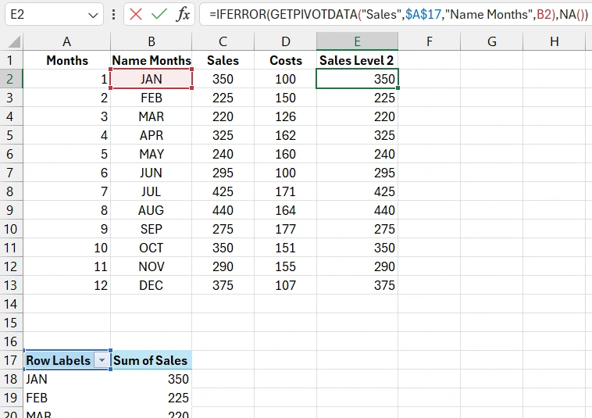Viewport: 592px width, 418px height.
Task: Cancel the formula entry with X icon
Action: click(136, 14)
